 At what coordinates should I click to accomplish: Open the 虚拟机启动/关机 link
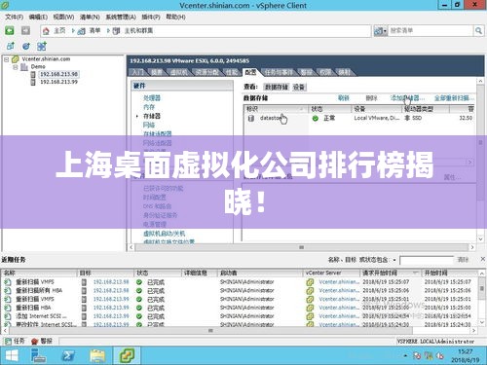(164, 234)
